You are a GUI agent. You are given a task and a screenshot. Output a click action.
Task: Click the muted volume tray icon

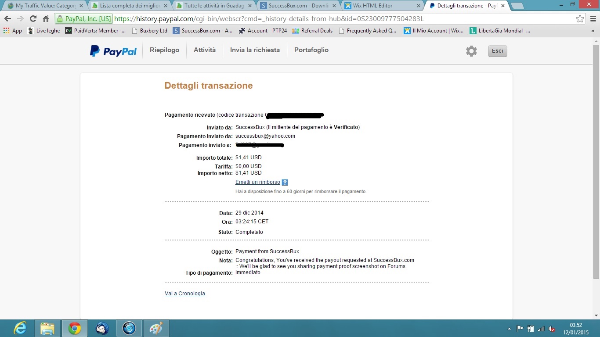(552, 329)
